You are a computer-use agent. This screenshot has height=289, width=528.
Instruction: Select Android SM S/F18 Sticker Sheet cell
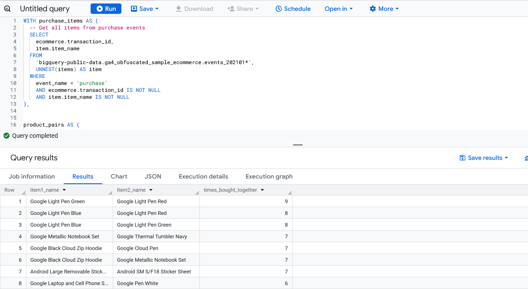(156, 272)
